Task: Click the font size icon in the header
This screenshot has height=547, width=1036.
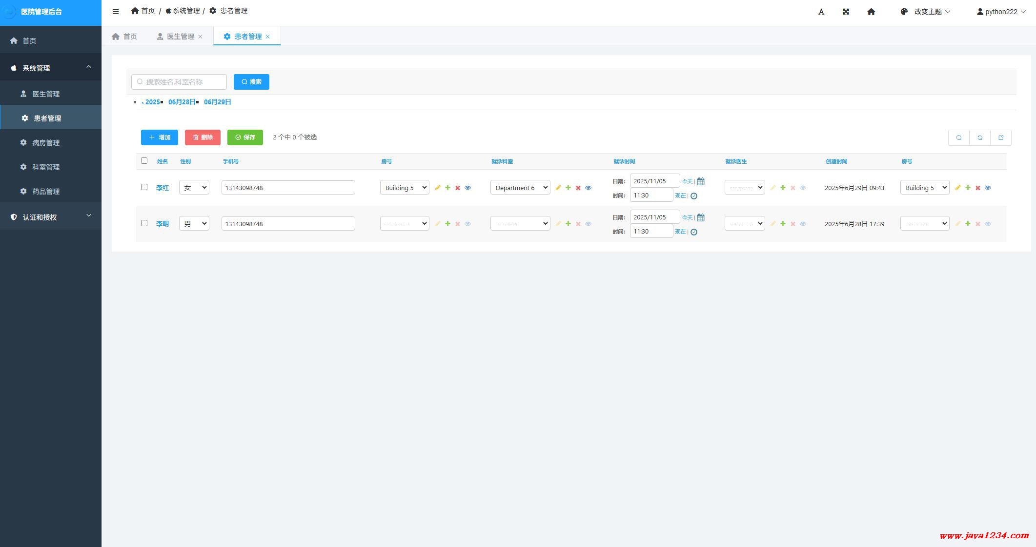Action: tap(821, 12)
